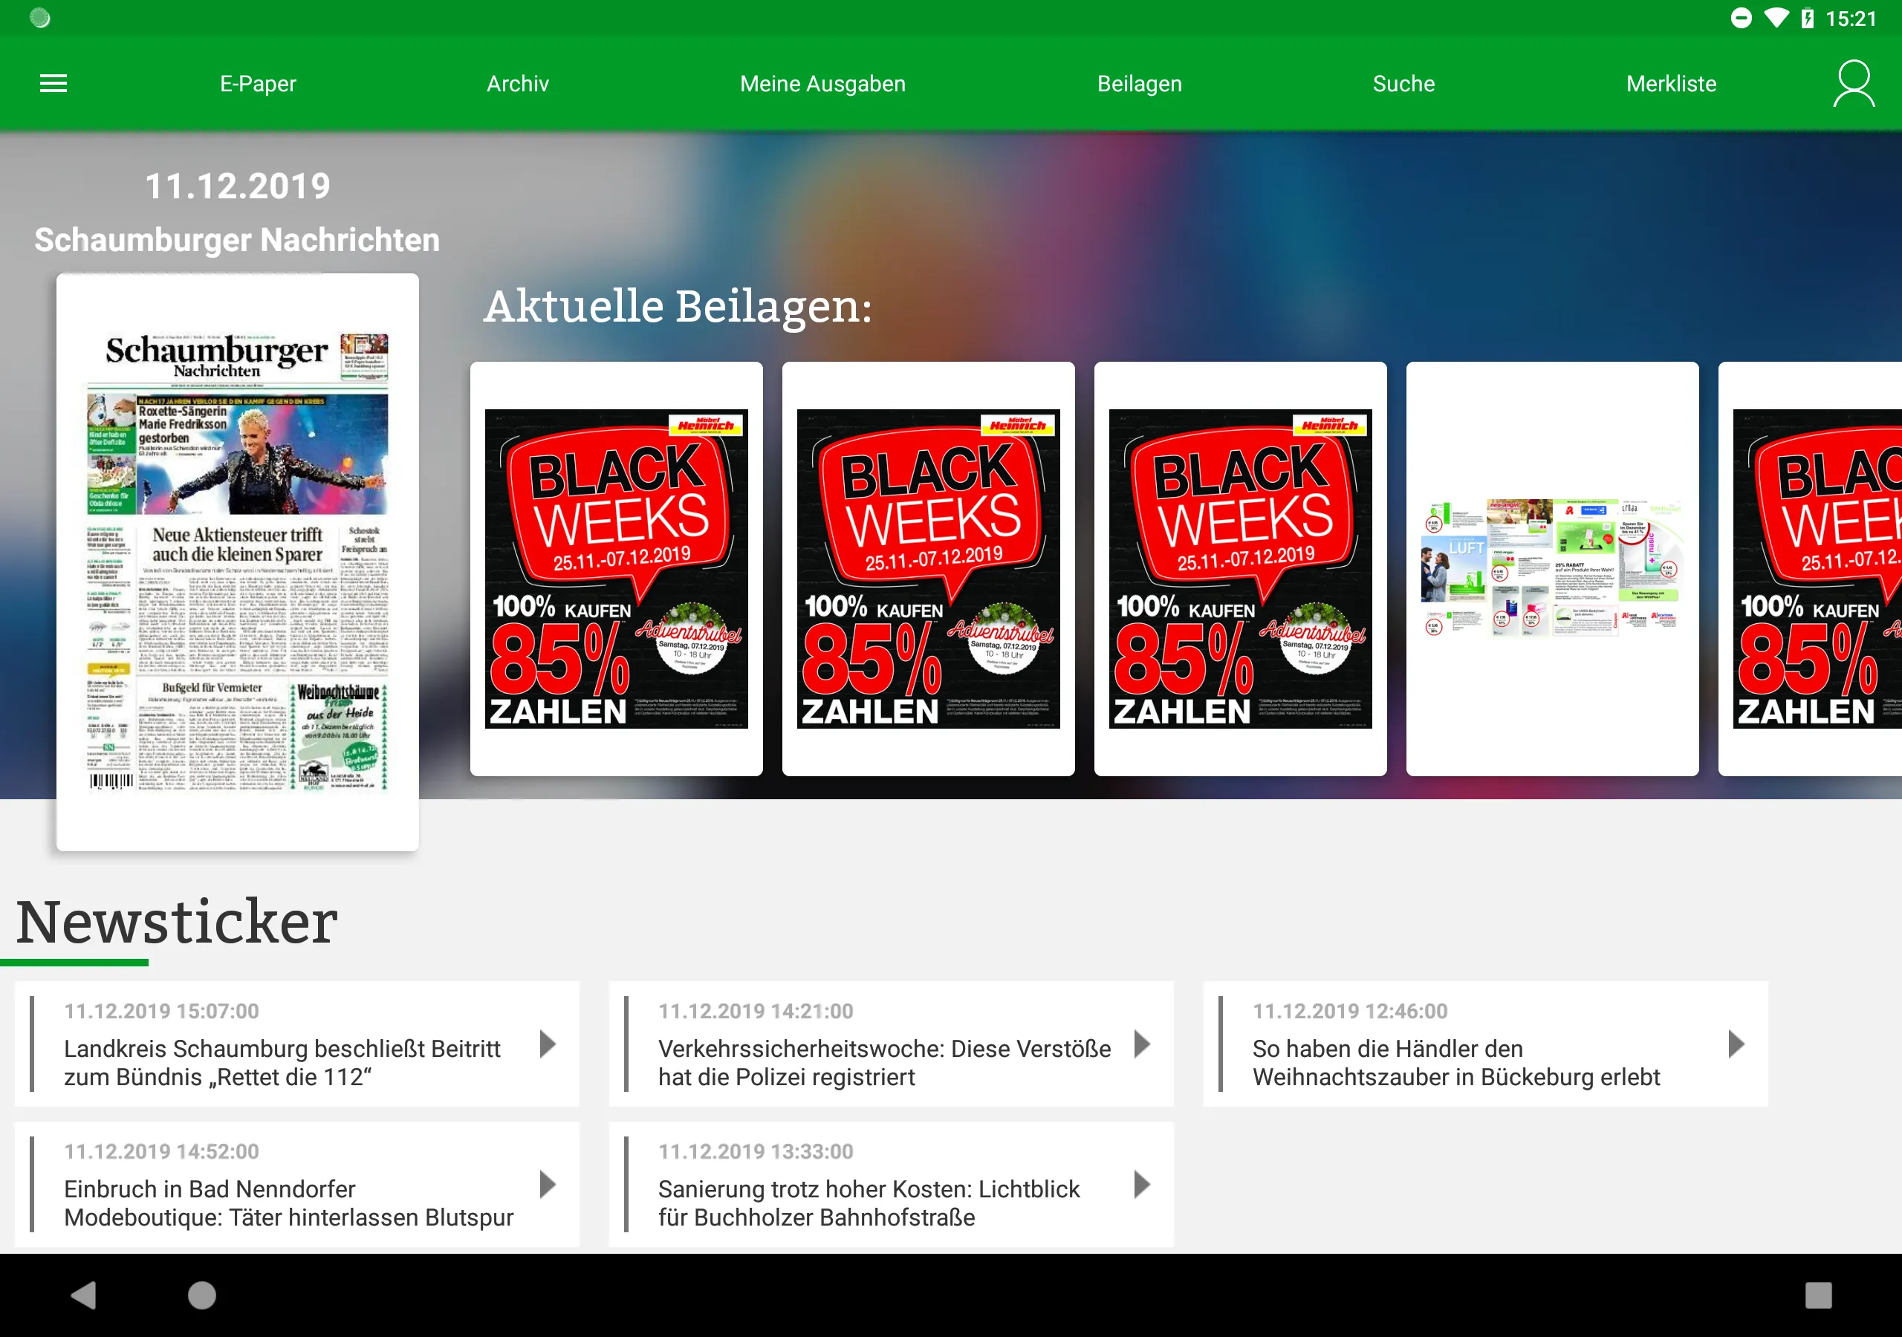Open Sanierung trotz hoher Kosten headline

click(x=869, y=1203)
